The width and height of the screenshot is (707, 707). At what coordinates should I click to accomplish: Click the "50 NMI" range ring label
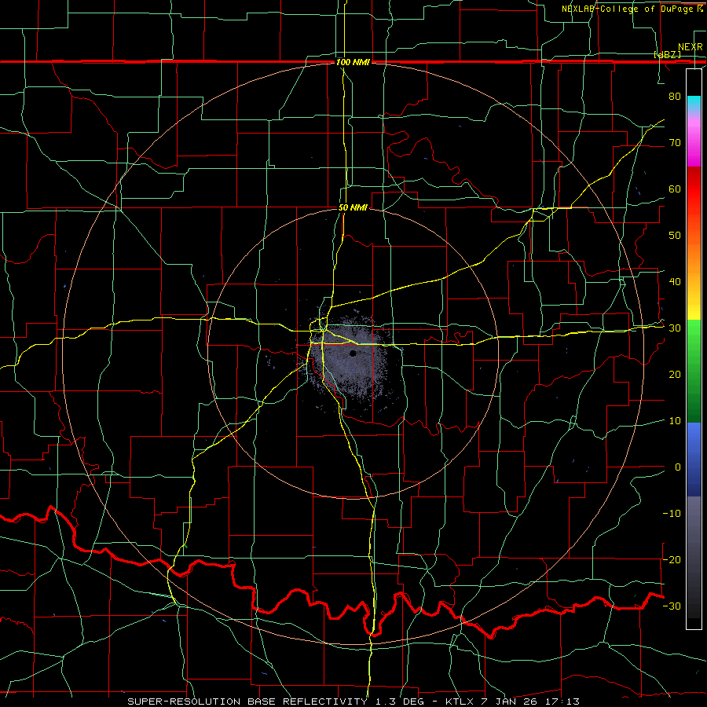tap(353, 208)
